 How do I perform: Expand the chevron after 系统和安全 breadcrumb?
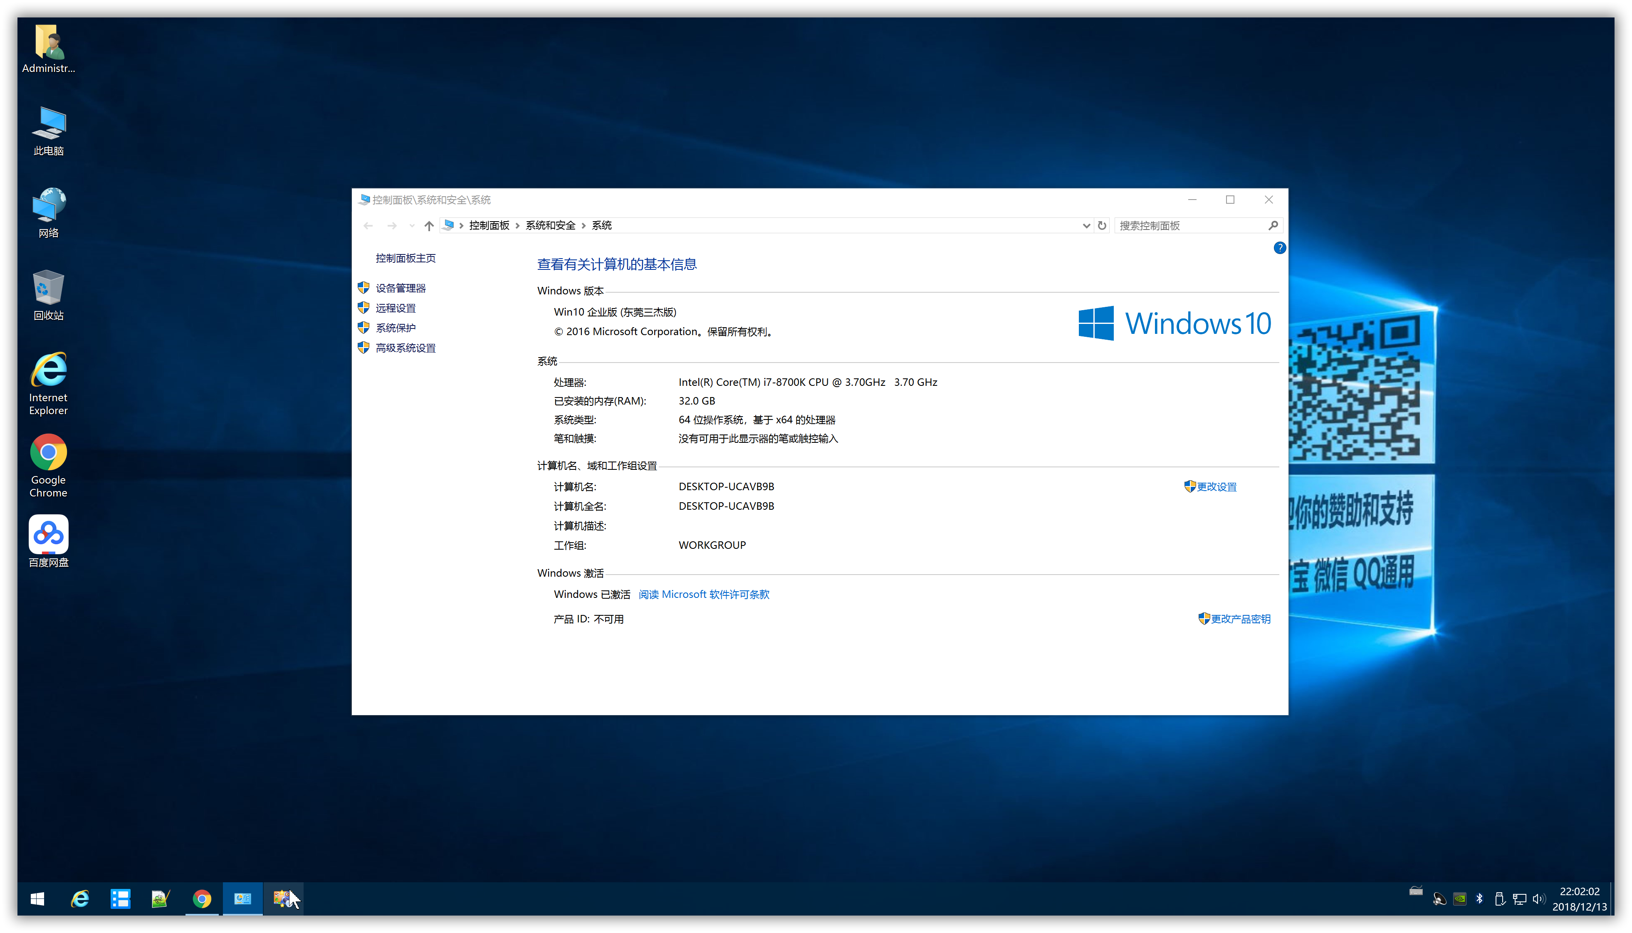(584, 226)
